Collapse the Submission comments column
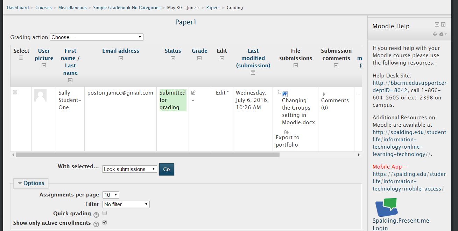This screenshot has width=458, height=231. pyautogui.click(x=336, y=65)
